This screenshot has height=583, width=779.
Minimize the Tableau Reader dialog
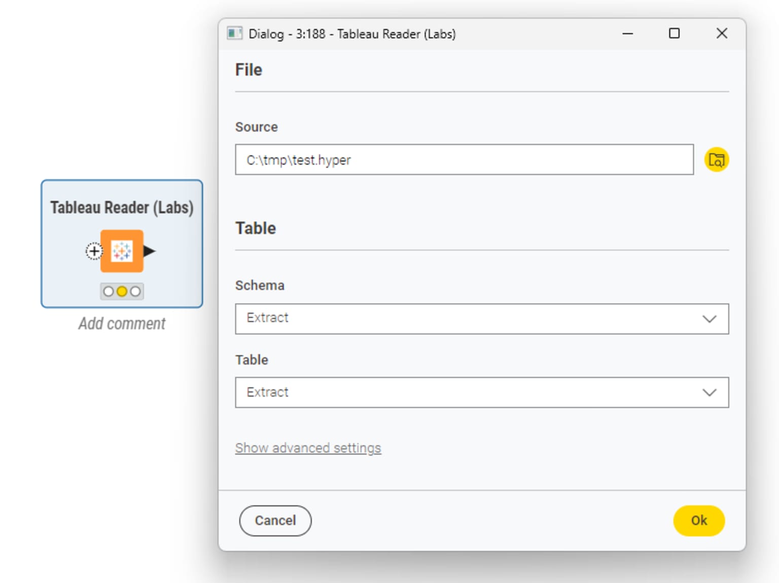click(628, 33)
